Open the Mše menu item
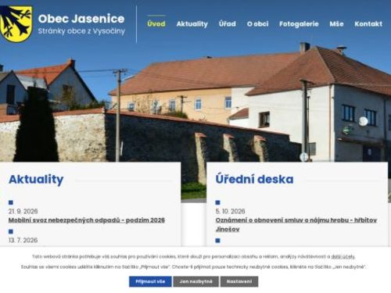The width and height of the screenshot is (391, 293). tap(336, 23)
